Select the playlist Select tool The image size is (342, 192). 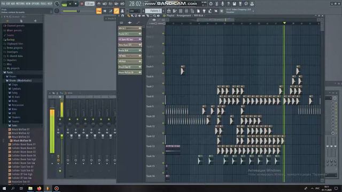(151, 15)
